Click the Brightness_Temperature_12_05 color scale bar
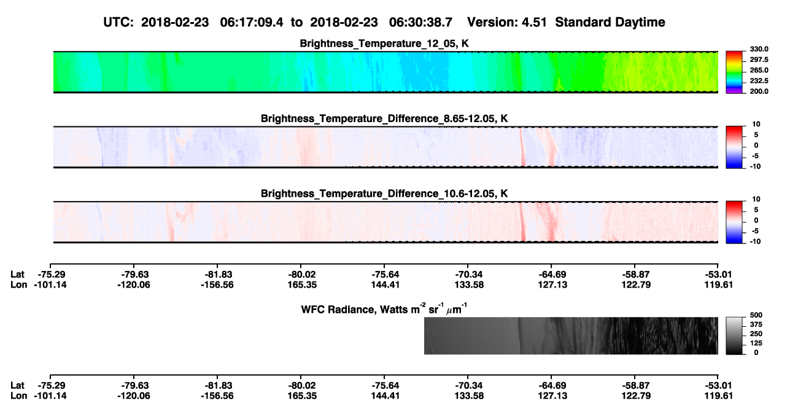The image size is (798, 409). (734, 72)
